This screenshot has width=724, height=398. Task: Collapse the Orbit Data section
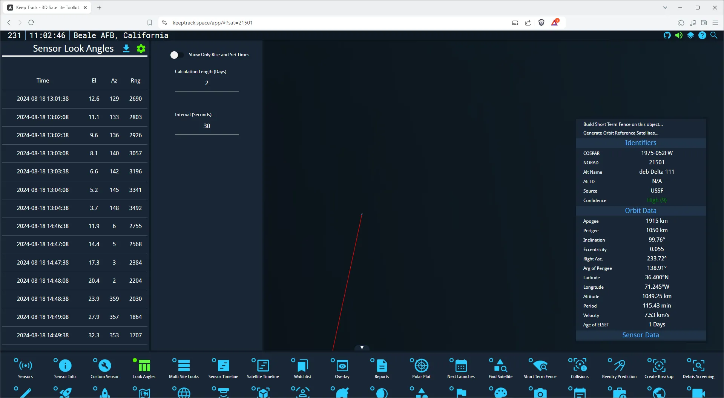[640, 211]
